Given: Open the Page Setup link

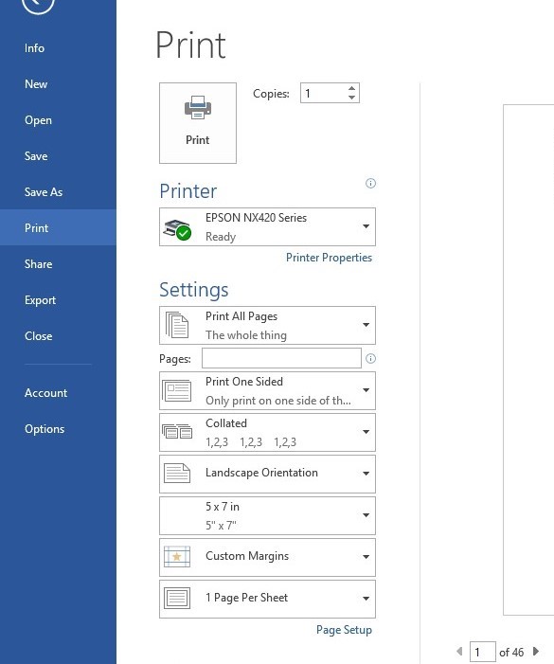Looking at the screenshot, I should coord(344,630).
